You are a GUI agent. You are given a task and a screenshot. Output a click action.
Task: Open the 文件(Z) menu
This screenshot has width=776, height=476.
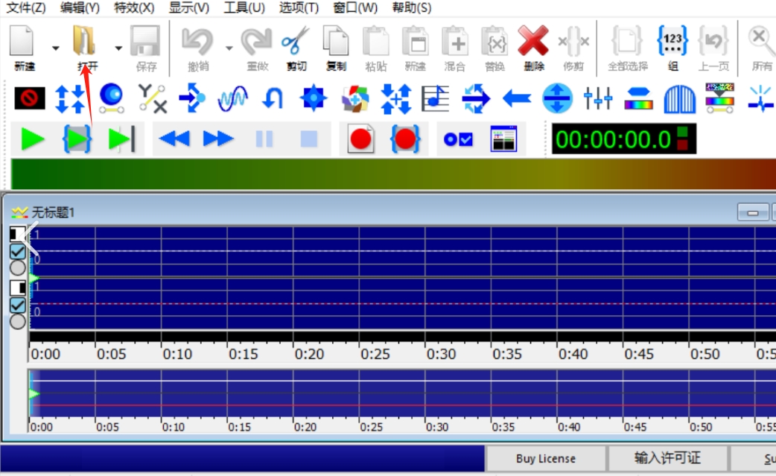pos(26,8)
